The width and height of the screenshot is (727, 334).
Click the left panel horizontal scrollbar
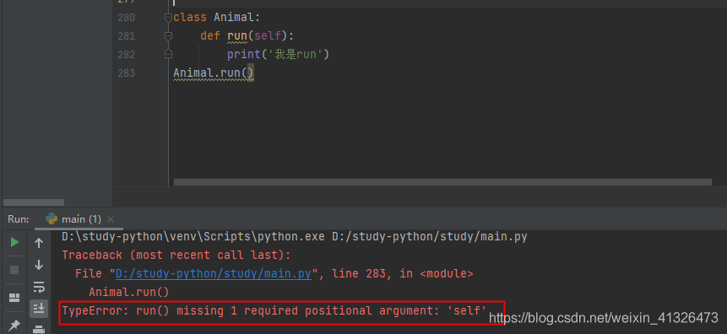coord(34,202)
